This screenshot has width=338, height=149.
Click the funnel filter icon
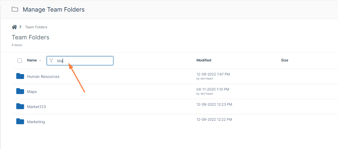pos(51,61)
